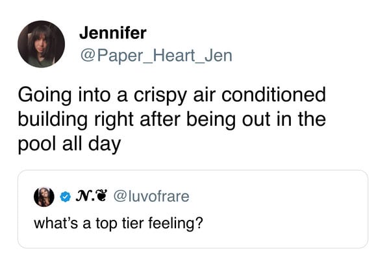389x275 pixels.
Task: Click the Jennifer display name
Action: tap(113, 33)
